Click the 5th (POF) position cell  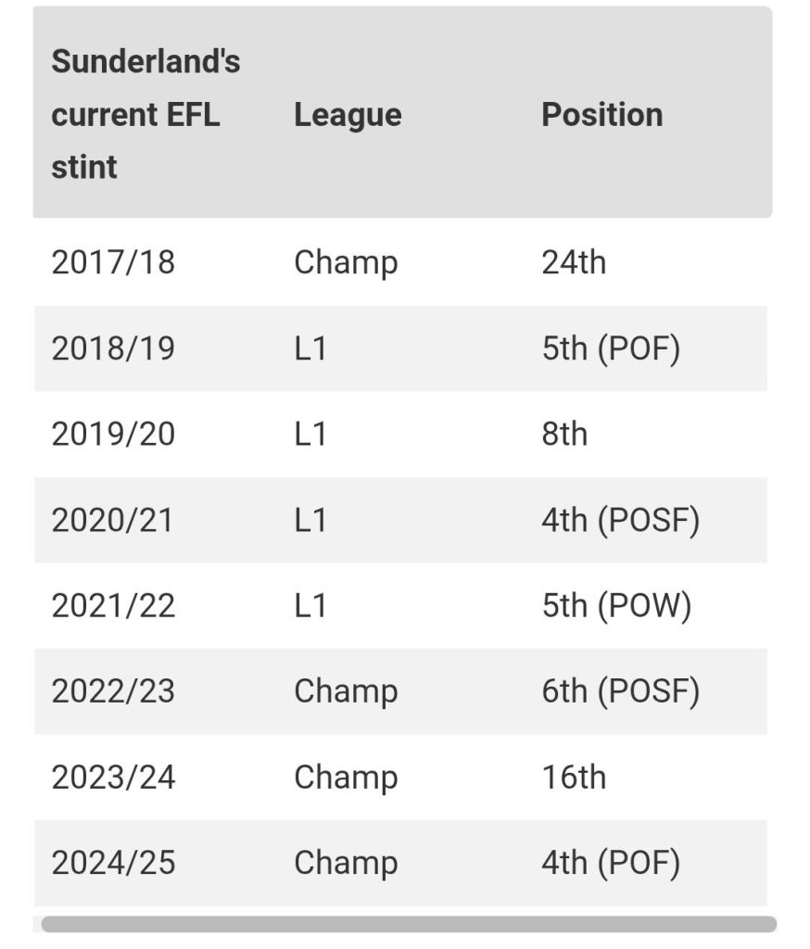point(611,349)
